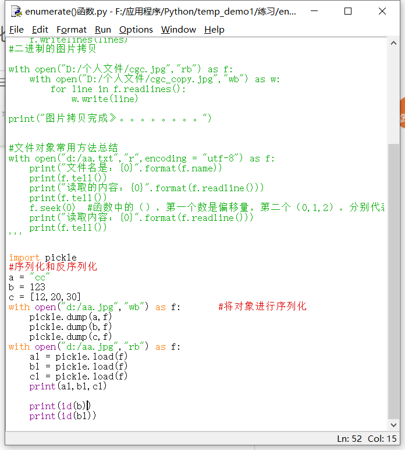Click the comment '#将对象进行序列化'
The image size is (405, 450).
262,306
